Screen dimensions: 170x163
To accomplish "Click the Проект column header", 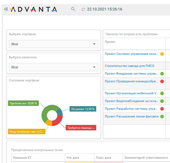I will pos(110,42).
